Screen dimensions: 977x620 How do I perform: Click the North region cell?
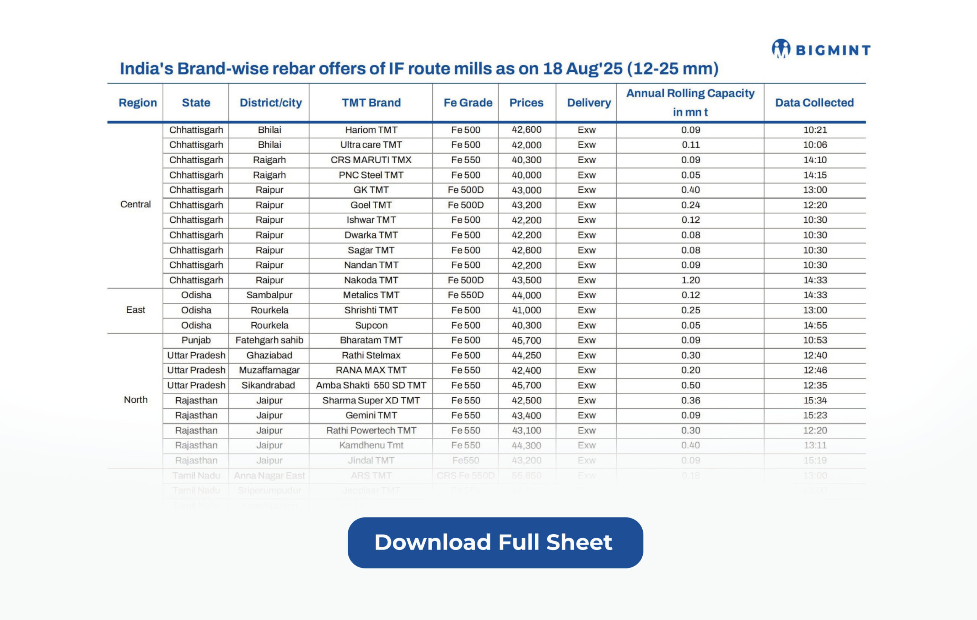(x=135, y=400)
